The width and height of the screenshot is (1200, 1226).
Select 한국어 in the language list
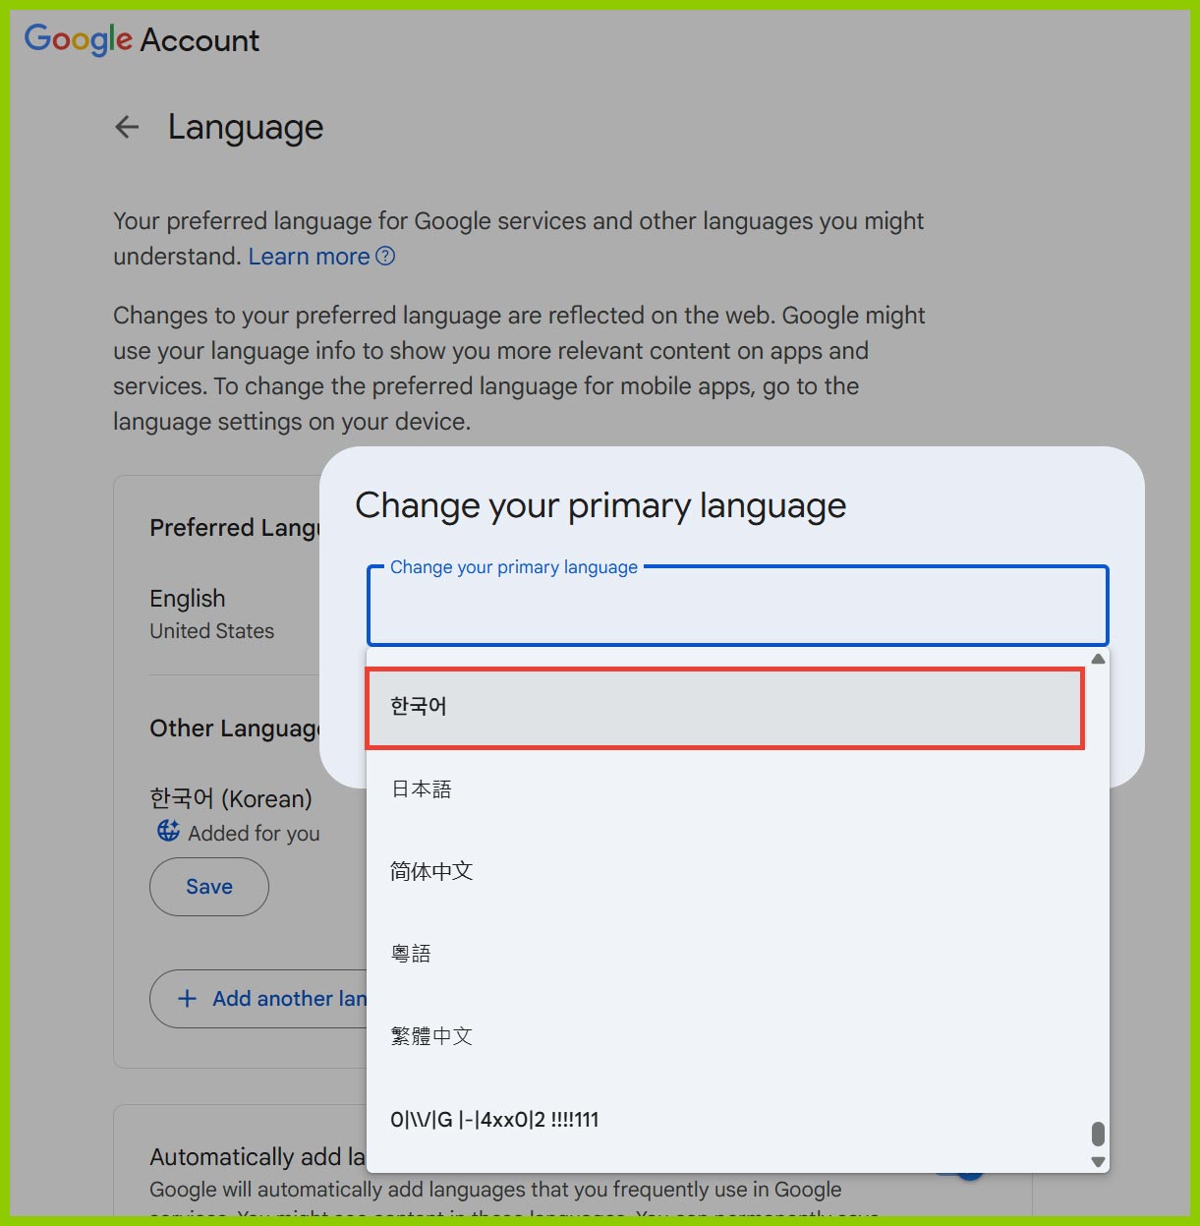[725, 708]
